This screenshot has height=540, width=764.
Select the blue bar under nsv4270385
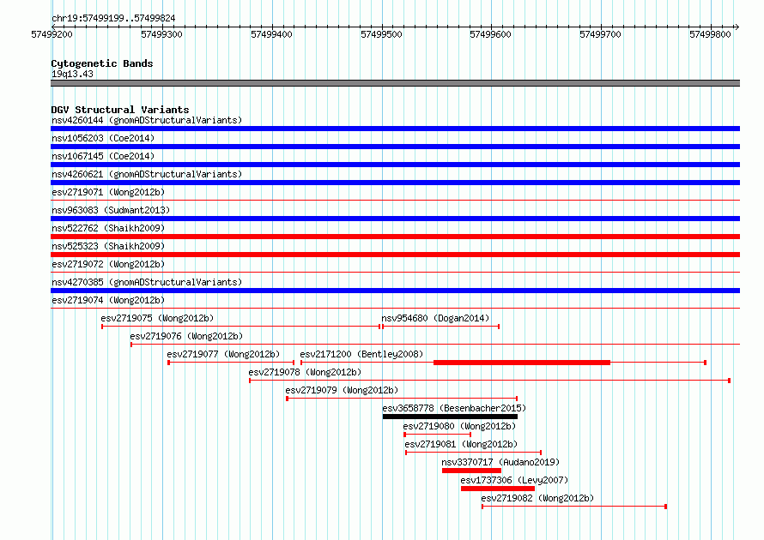(395, 291)
